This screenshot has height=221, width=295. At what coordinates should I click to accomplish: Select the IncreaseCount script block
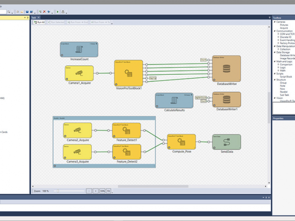point(79,49)
